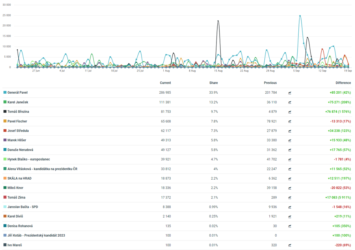Screen dimensions: 355x250
Task: Open the Marek Hilšer name link
Action: pos(17,140)
